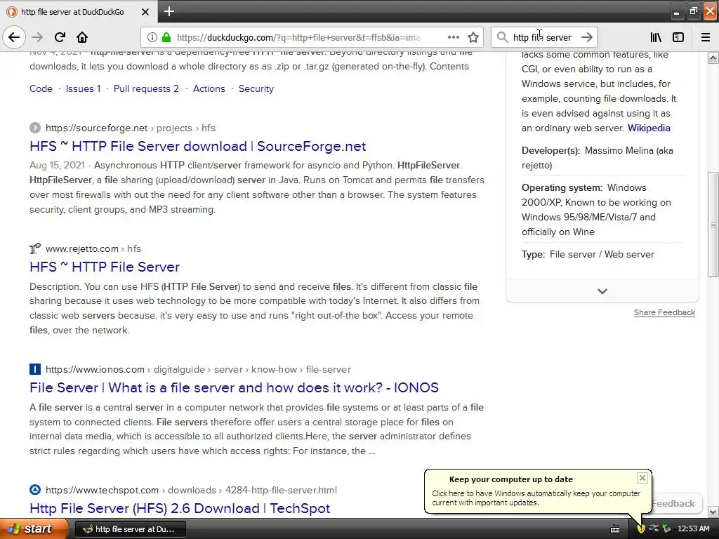This screenshot has height=539, width=719.
Task: Click the Developer(s) Massimo Melina text
Action: click(598, 158)
